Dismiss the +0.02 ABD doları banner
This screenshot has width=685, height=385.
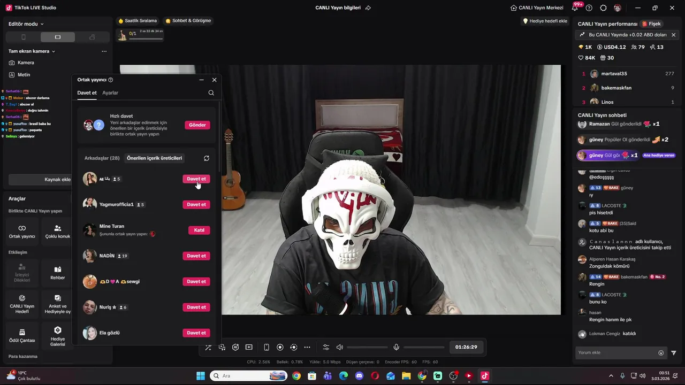pyautogui.click(x=673, y=35)
